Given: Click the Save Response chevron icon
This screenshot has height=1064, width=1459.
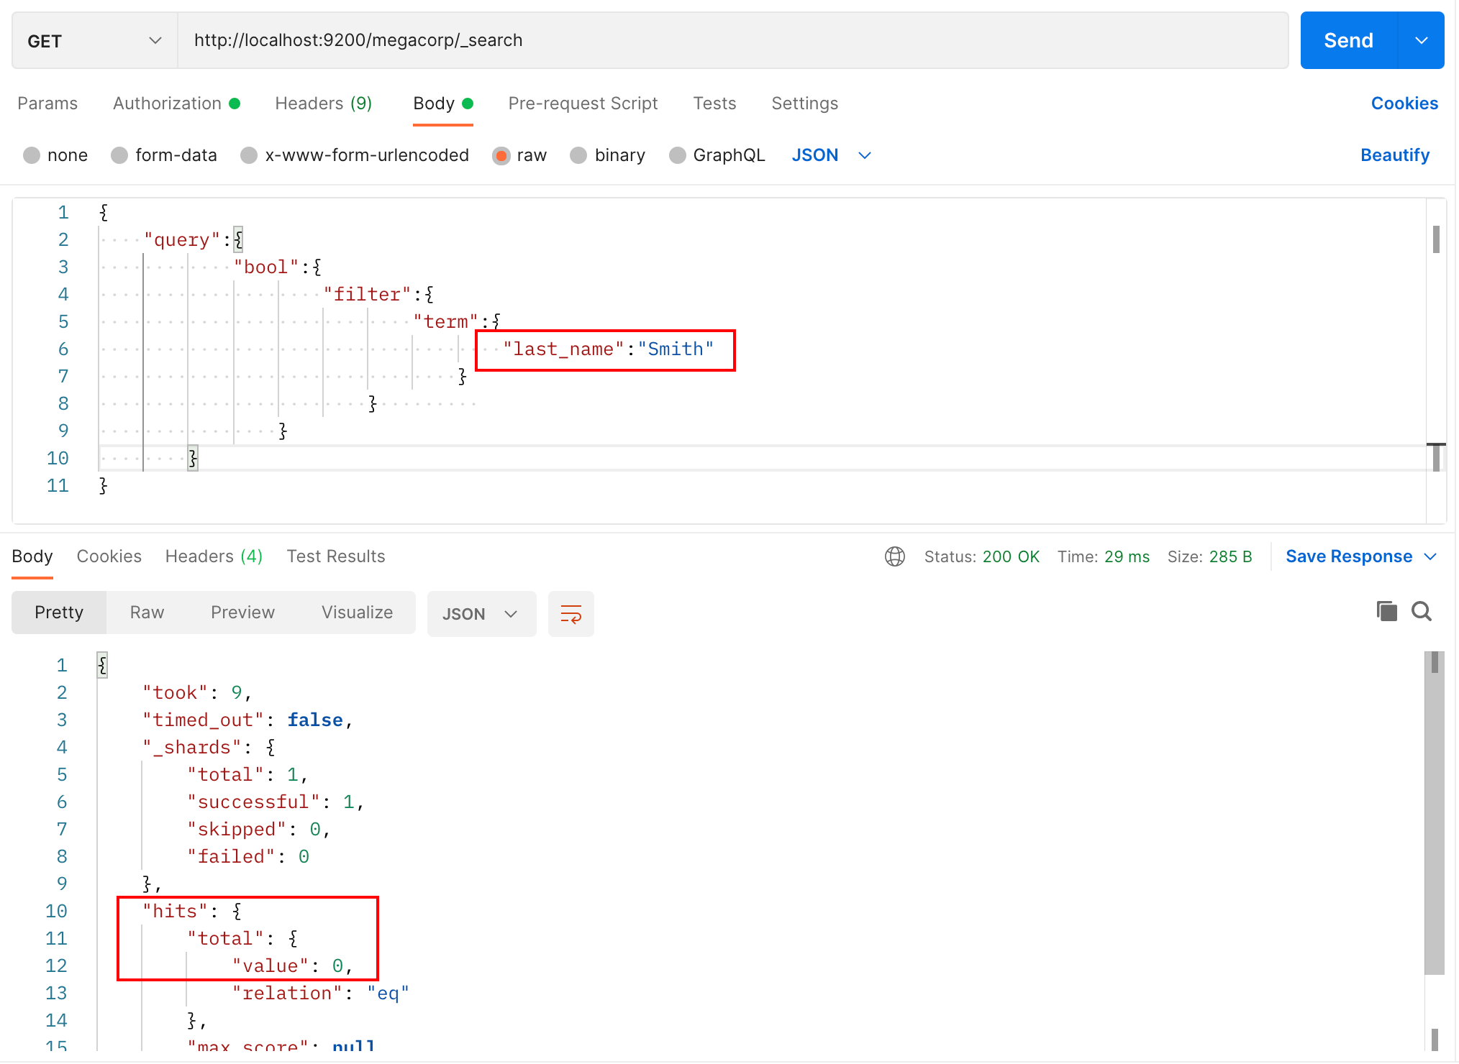Looking at the screenshot, I should (x=1431, y=556).
